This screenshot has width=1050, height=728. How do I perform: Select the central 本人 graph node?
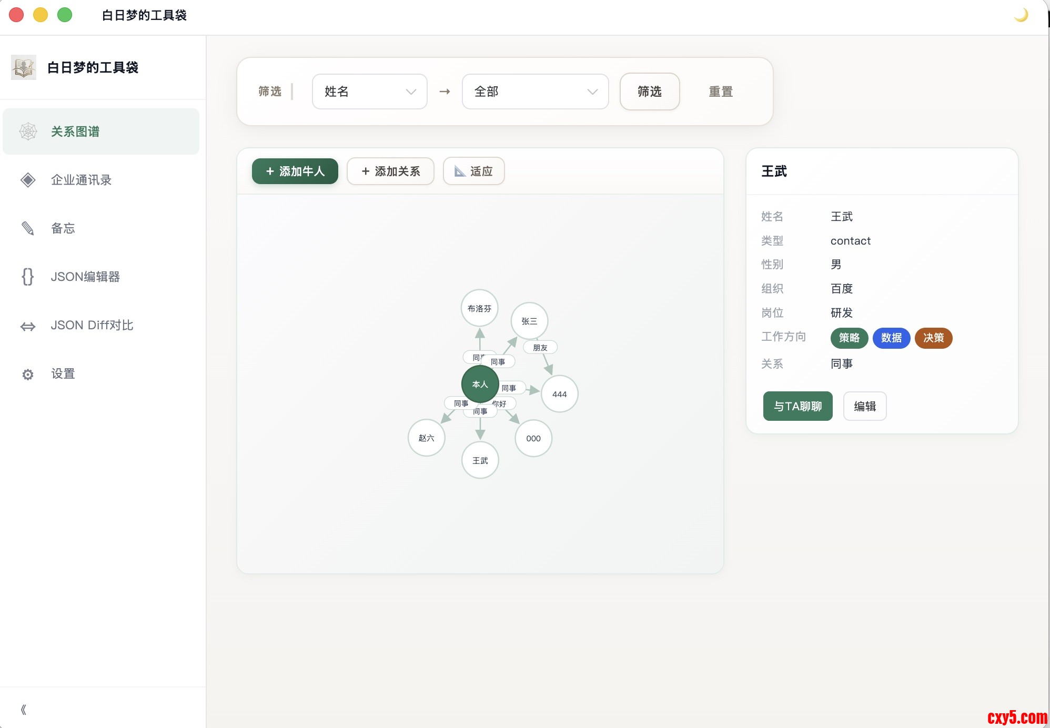click(x=480, y=384)
